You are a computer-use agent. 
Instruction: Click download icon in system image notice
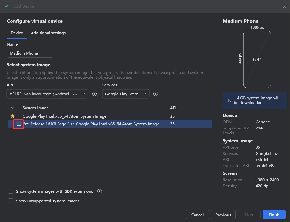click(229, 100)
